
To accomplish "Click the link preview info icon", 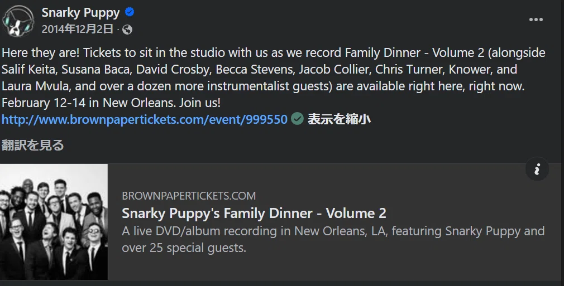I will coord(537,169).
